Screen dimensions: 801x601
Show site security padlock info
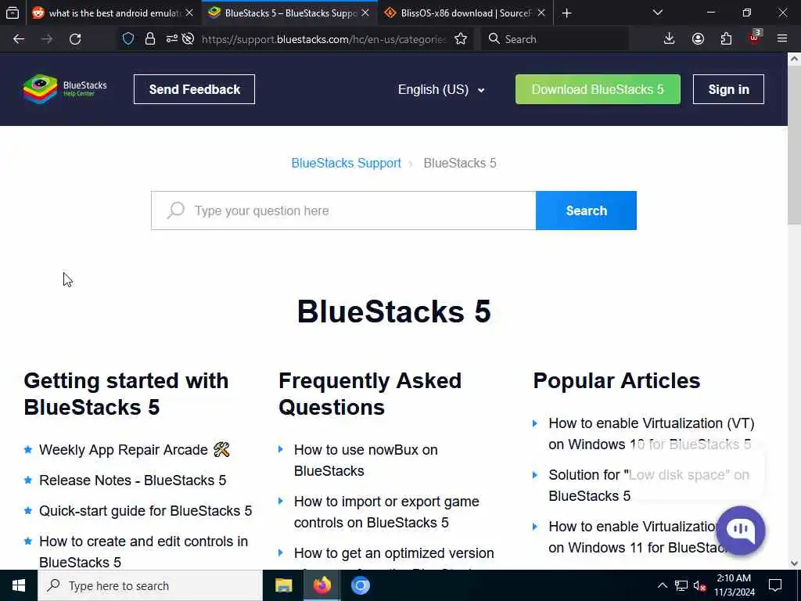point(149,39)
